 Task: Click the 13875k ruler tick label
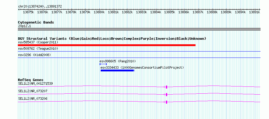pos(28,12)
